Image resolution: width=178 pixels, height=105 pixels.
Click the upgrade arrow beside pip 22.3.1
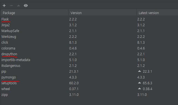tap(140, 71)
